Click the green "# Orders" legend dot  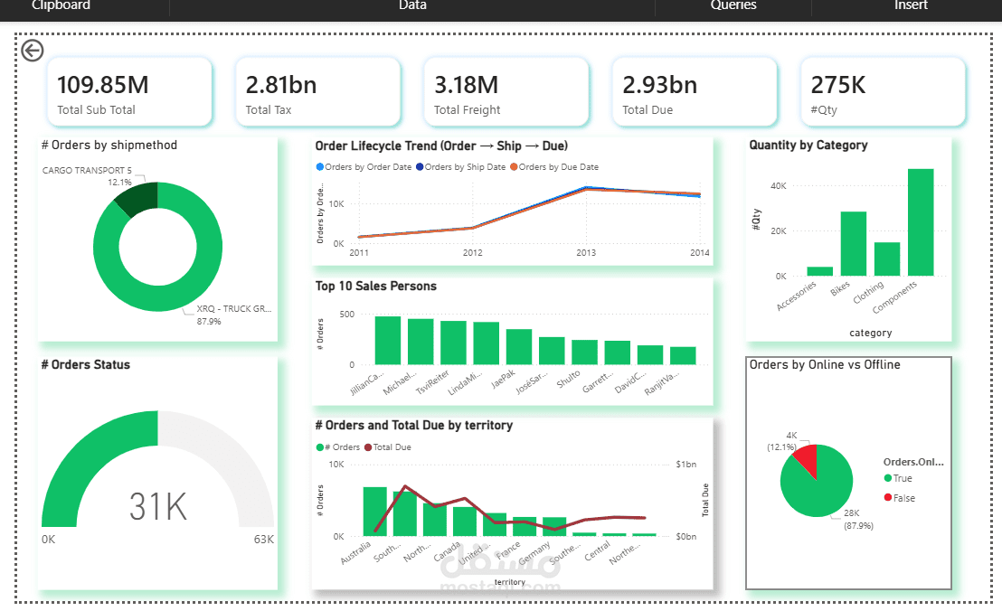pos(319,446)
